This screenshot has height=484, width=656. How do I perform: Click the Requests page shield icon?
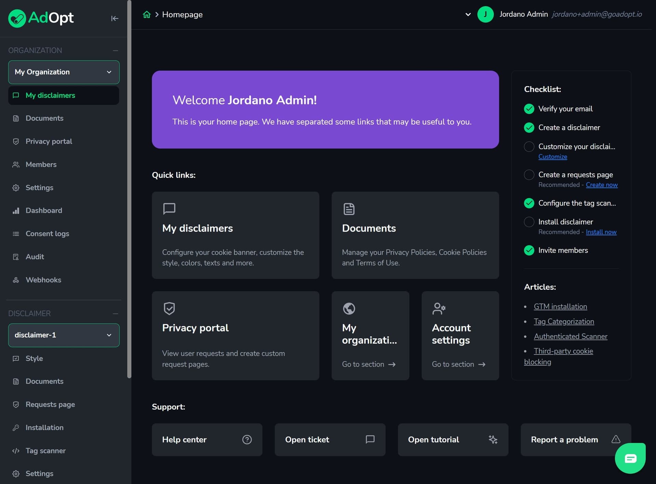[16, 404]
